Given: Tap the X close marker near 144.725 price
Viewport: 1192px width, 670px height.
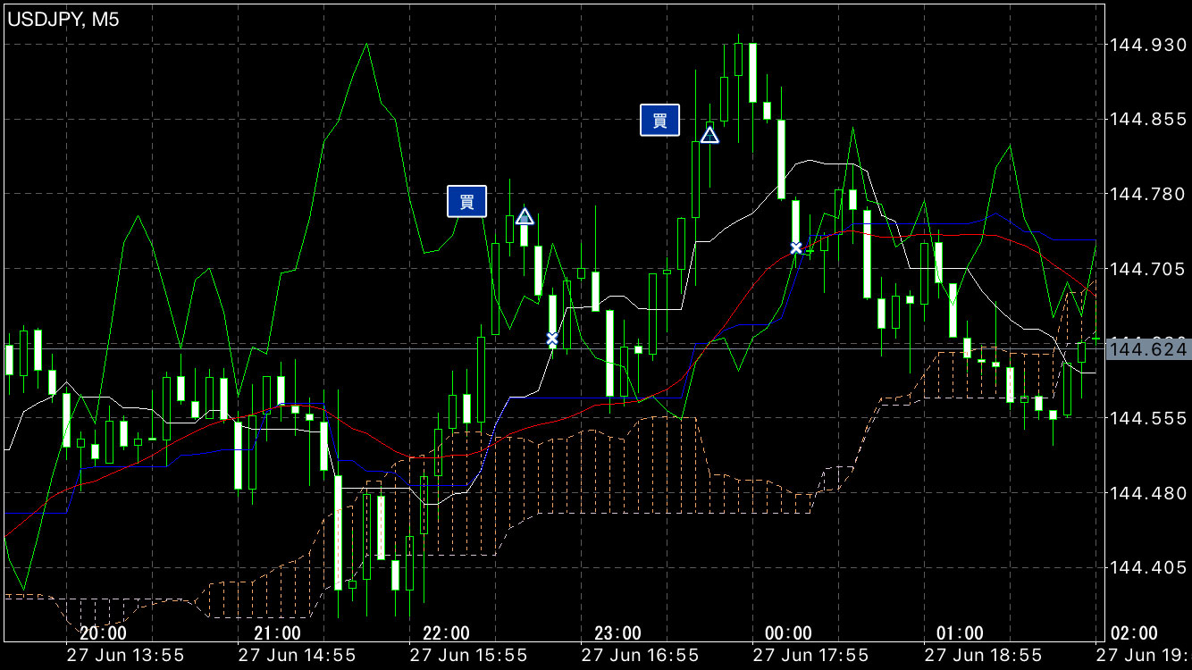Looking at the screenshot, I should 796,247.
